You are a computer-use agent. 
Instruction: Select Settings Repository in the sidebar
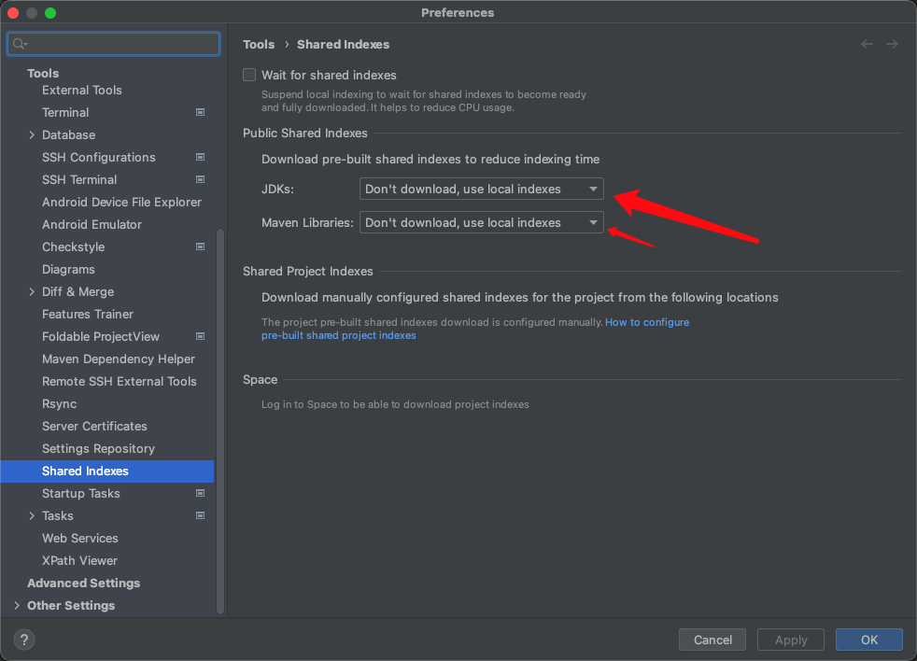[x=98, y=448]
